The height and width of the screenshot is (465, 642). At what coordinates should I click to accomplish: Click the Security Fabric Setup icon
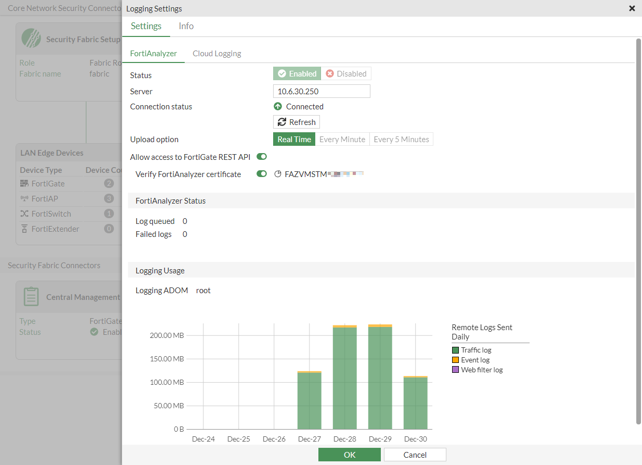pyautogui.click(x=32, y=38)
